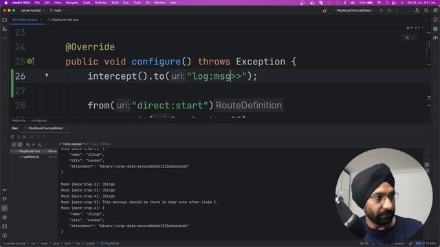Open the Refactor menu
Image resolution: width=440 pixels, height=247 pixels.
101,3
